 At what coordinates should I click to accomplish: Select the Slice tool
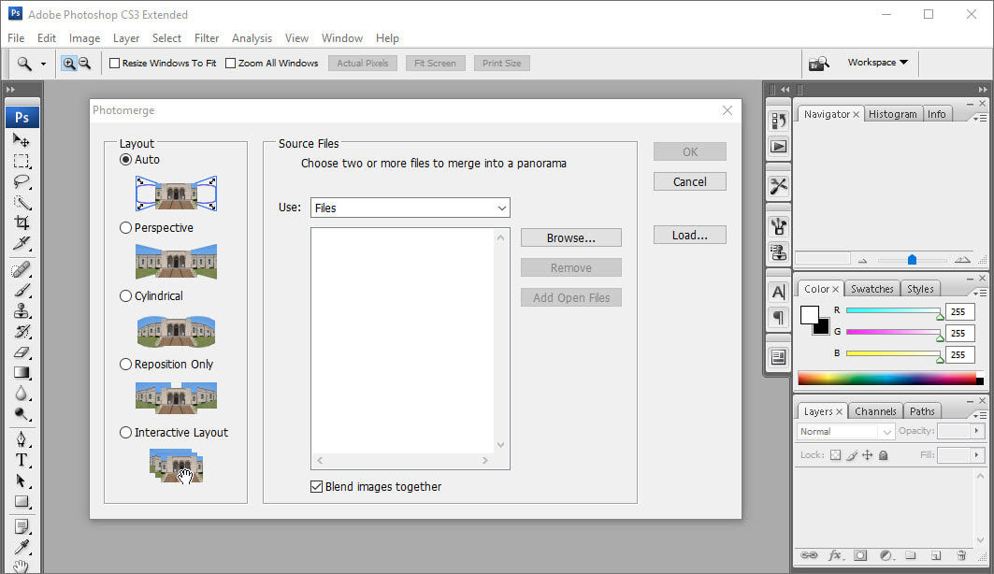(22, 243)
